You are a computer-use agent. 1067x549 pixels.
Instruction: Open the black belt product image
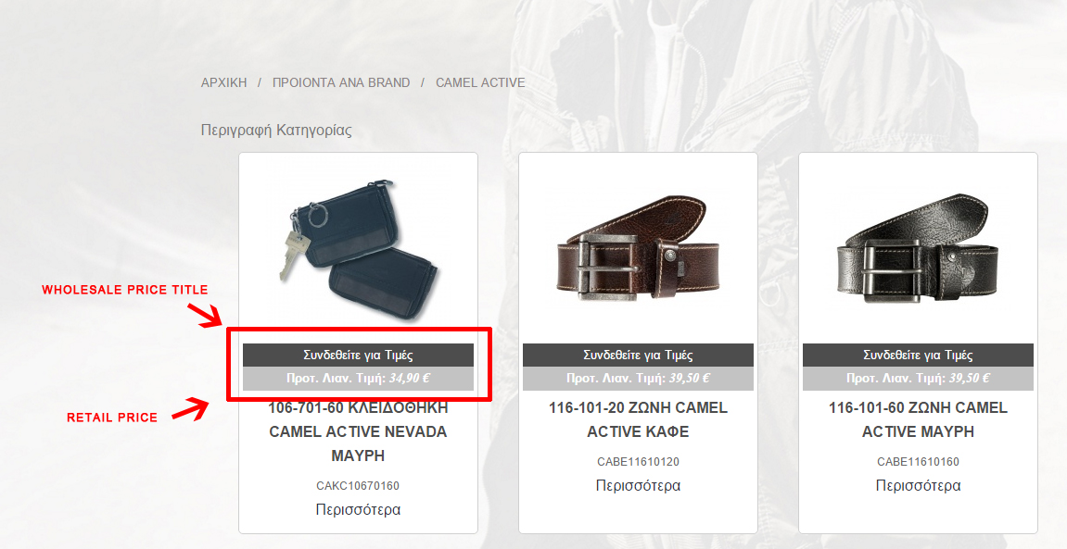(x=918, y=248)
